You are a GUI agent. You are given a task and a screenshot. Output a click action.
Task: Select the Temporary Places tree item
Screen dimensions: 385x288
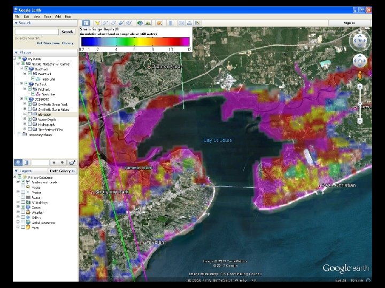40,134
